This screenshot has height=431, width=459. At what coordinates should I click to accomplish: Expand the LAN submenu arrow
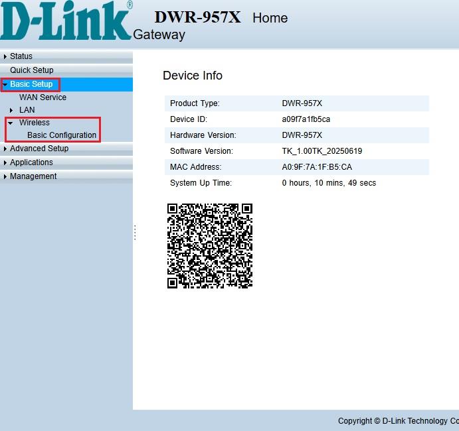[x=11, y=110]
